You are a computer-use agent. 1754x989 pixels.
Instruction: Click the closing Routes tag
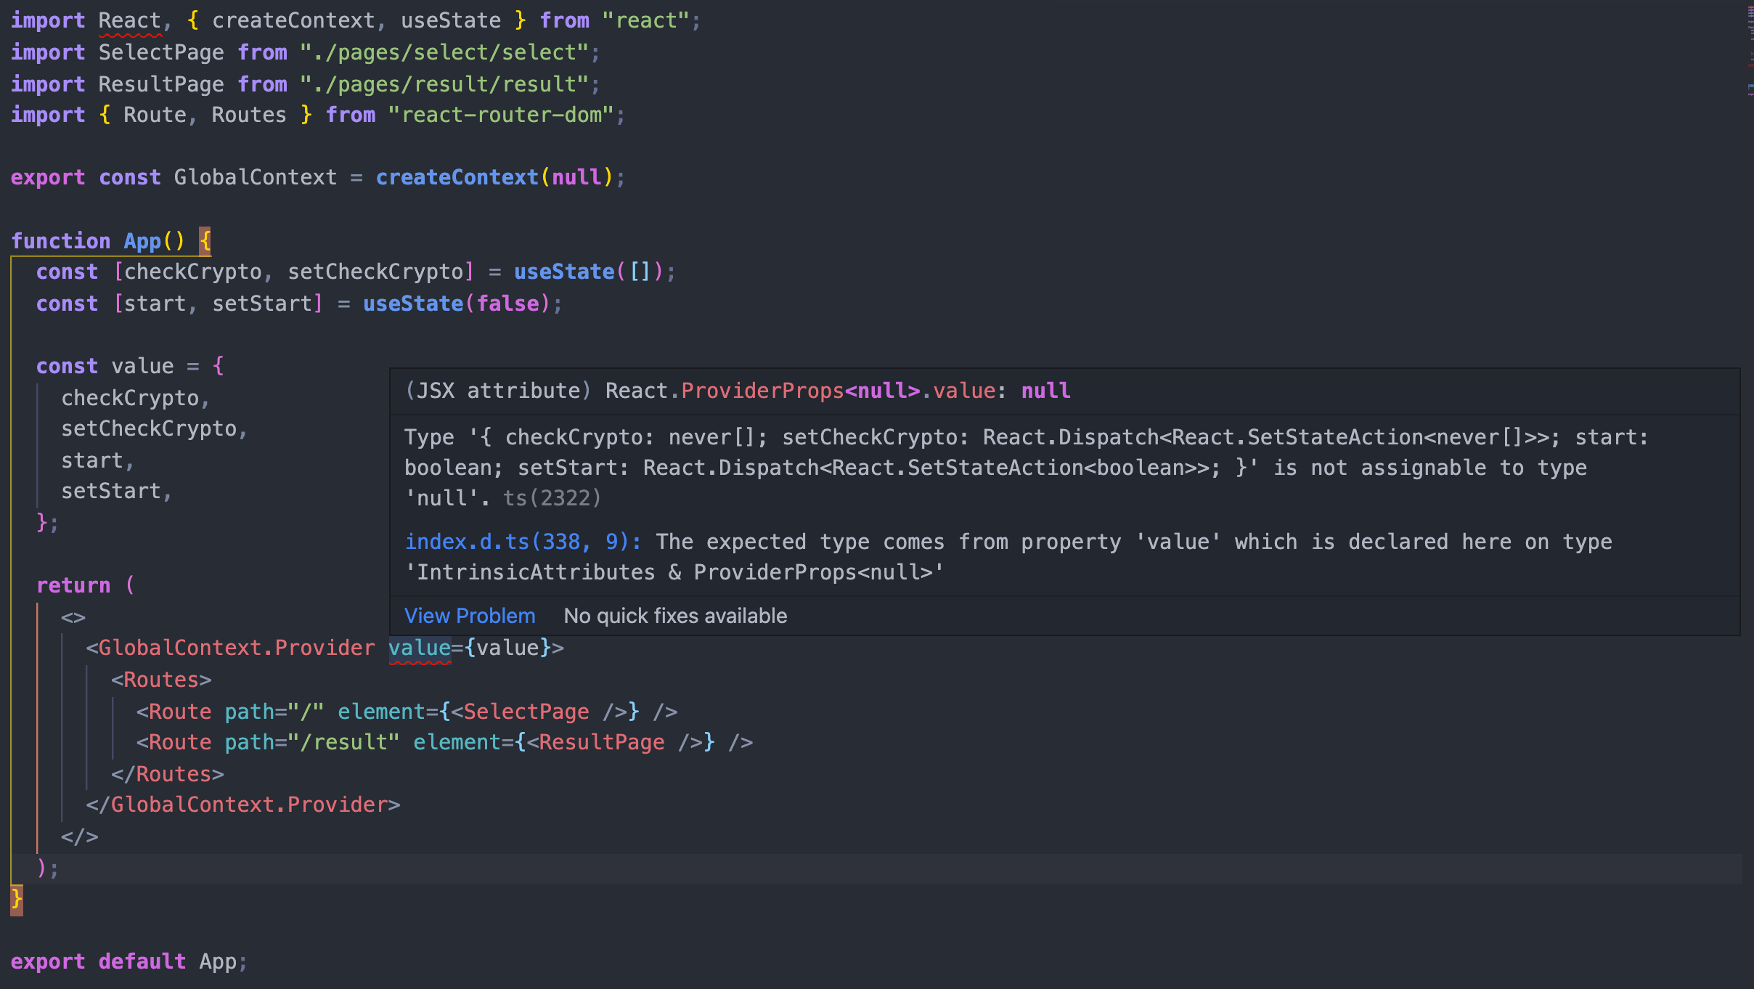(168, 774)
